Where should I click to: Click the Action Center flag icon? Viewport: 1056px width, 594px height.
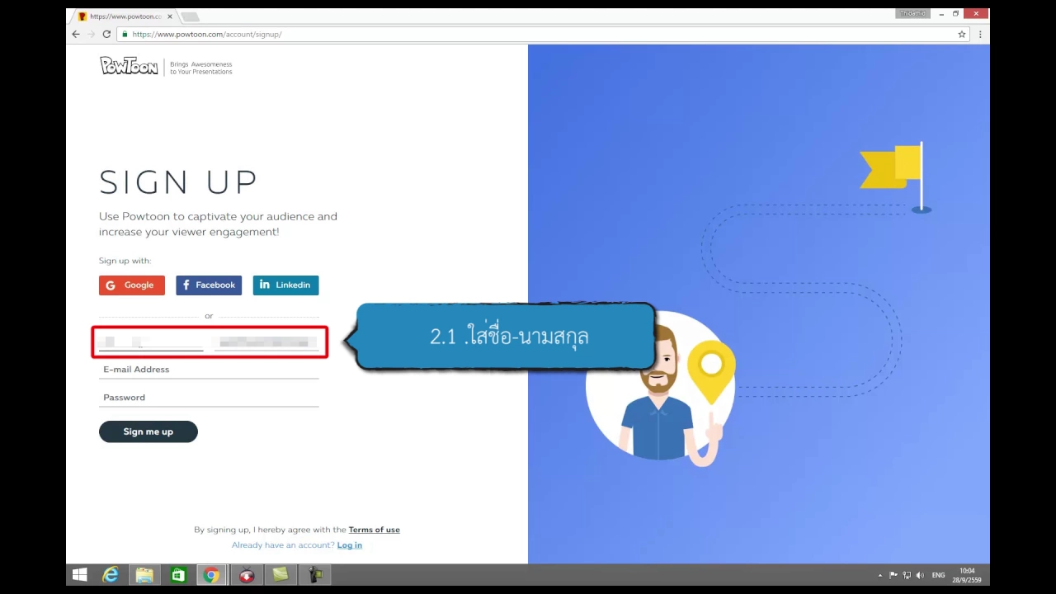click(893, 575)
